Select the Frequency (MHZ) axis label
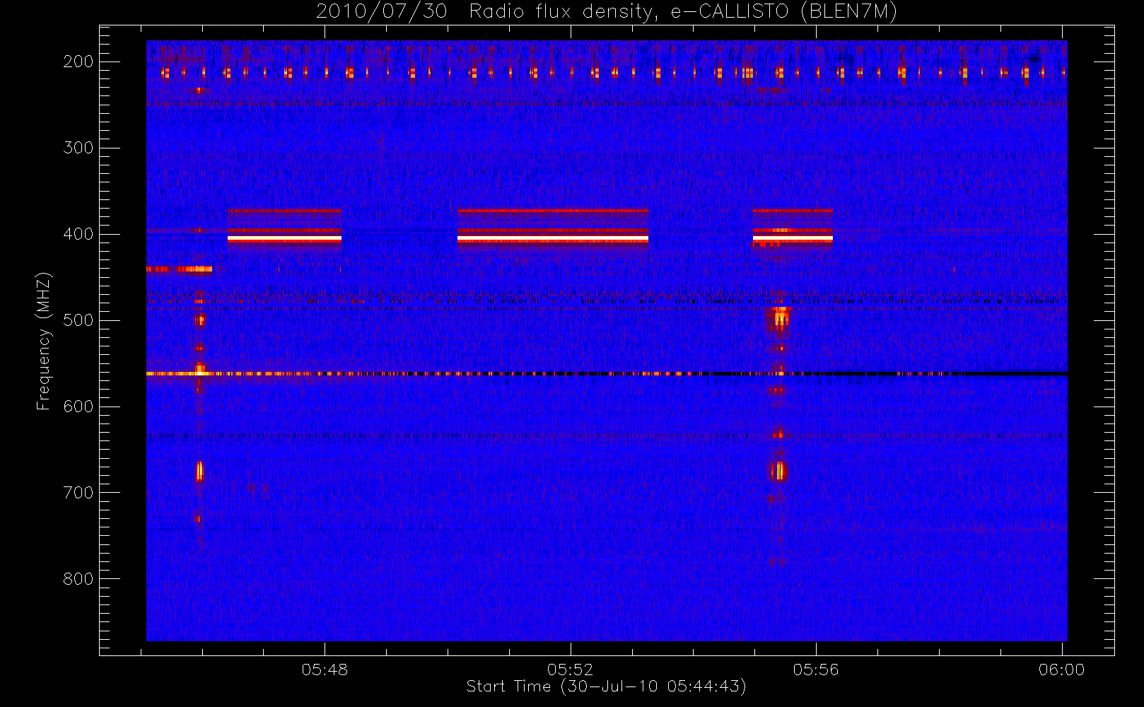The image size is (1144, 707). point(44,341)
